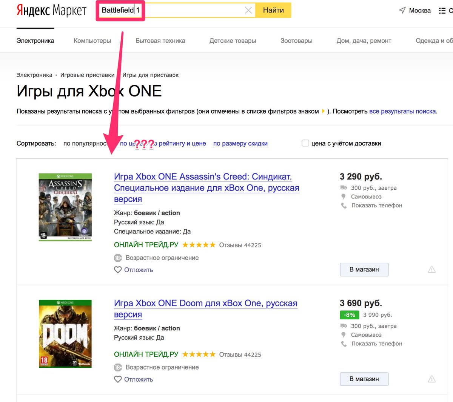453x402 pixels.
Task: Click the delivery truck icon in the Assassin's Creed offer
Action: [344, 187]
